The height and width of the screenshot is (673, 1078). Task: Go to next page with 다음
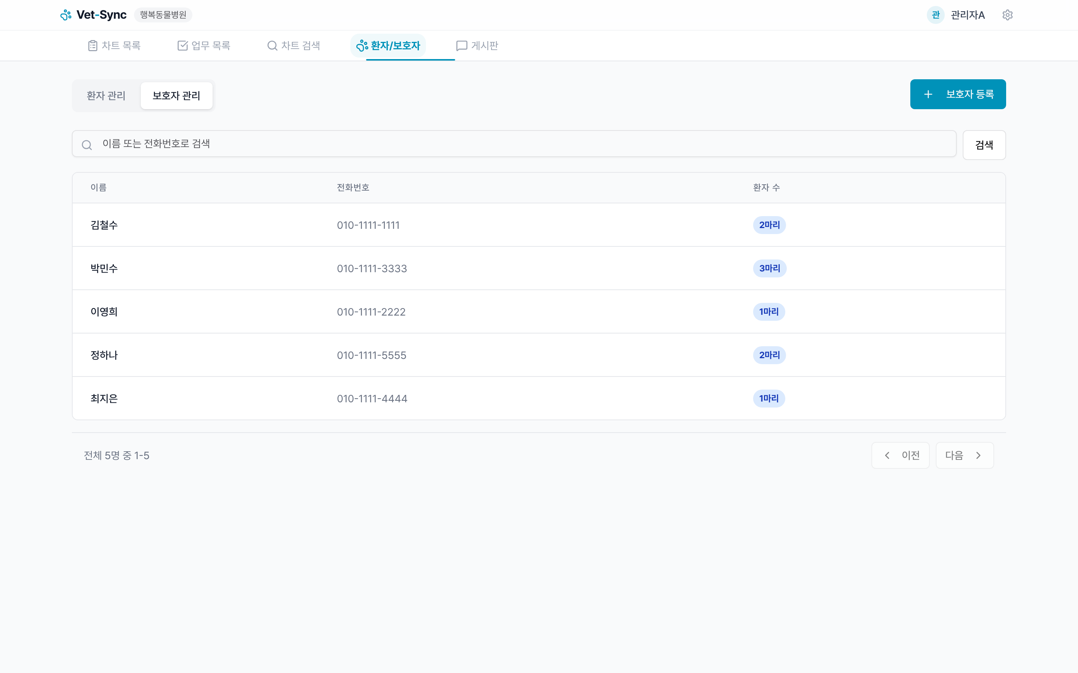[965, 455]
